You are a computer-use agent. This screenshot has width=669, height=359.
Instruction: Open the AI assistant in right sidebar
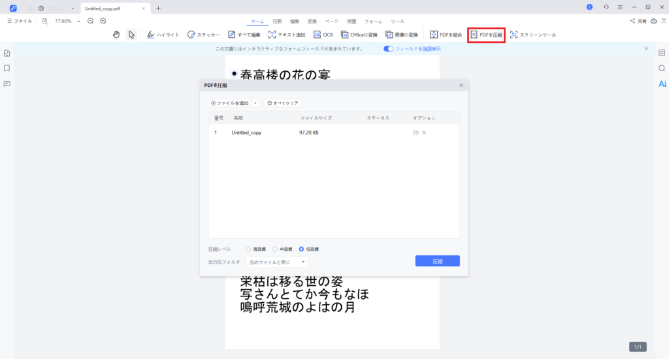tap(662, 84)
